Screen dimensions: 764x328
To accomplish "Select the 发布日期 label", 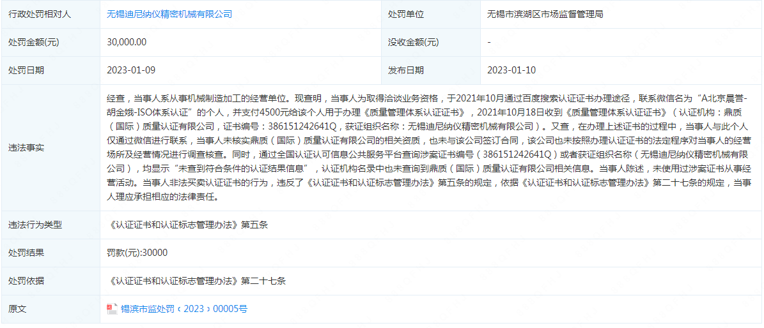I will tap(406, 70).
